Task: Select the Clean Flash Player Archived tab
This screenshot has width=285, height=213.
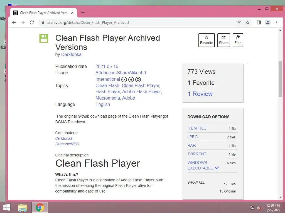Action: [x=43, y=13]
